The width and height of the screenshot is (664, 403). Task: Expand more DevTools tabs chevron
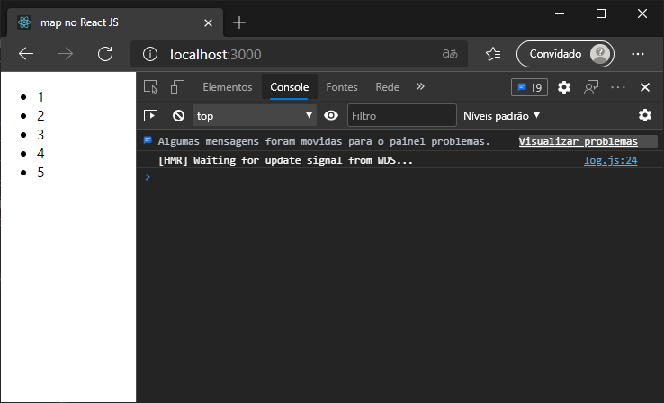pos(420,87)
